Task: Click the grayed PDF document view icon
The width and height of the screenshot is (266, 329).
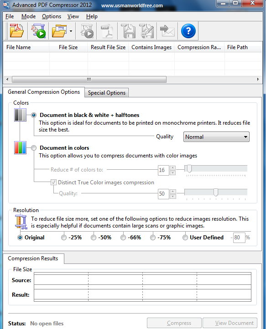Action: pos(107,31)
